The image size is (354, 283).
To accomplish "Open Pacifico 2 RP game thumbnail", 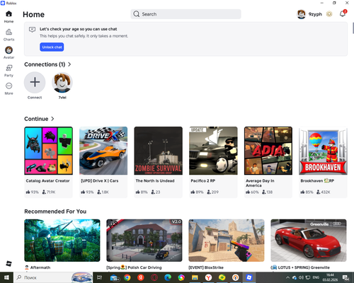I will click(x=213, y=151).
